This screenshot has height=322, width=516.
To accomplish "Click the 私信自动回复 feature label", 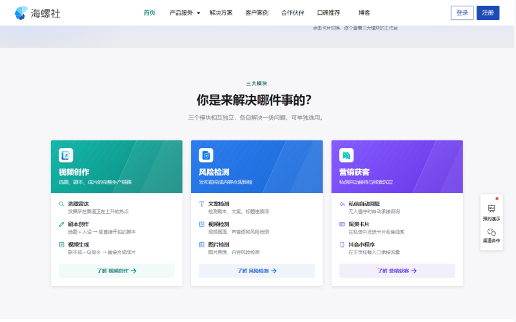I will pyautogui.click(x=364, y=204).
